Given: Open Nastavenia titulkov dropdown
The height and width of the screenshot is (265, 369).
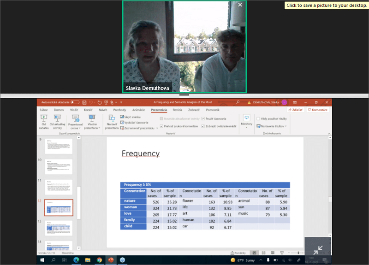Looking at the screenshot, I should click(x=272, y=126).
